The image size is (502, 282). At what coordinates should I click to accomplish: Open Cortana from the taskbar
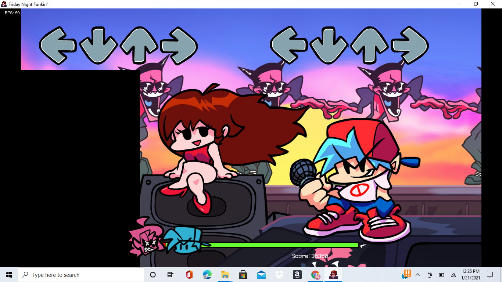click(x=153, y=275)
